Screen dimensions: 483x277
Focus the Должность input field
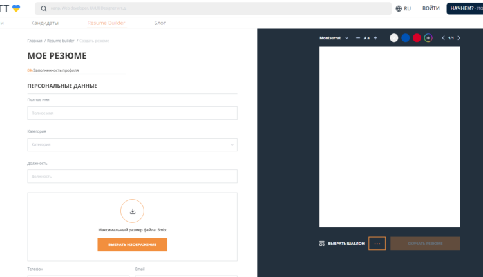pos(132,177)
